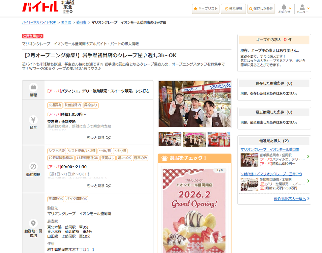
Task: Click the 扶養控除内 tag
Action: click(73, 105)
